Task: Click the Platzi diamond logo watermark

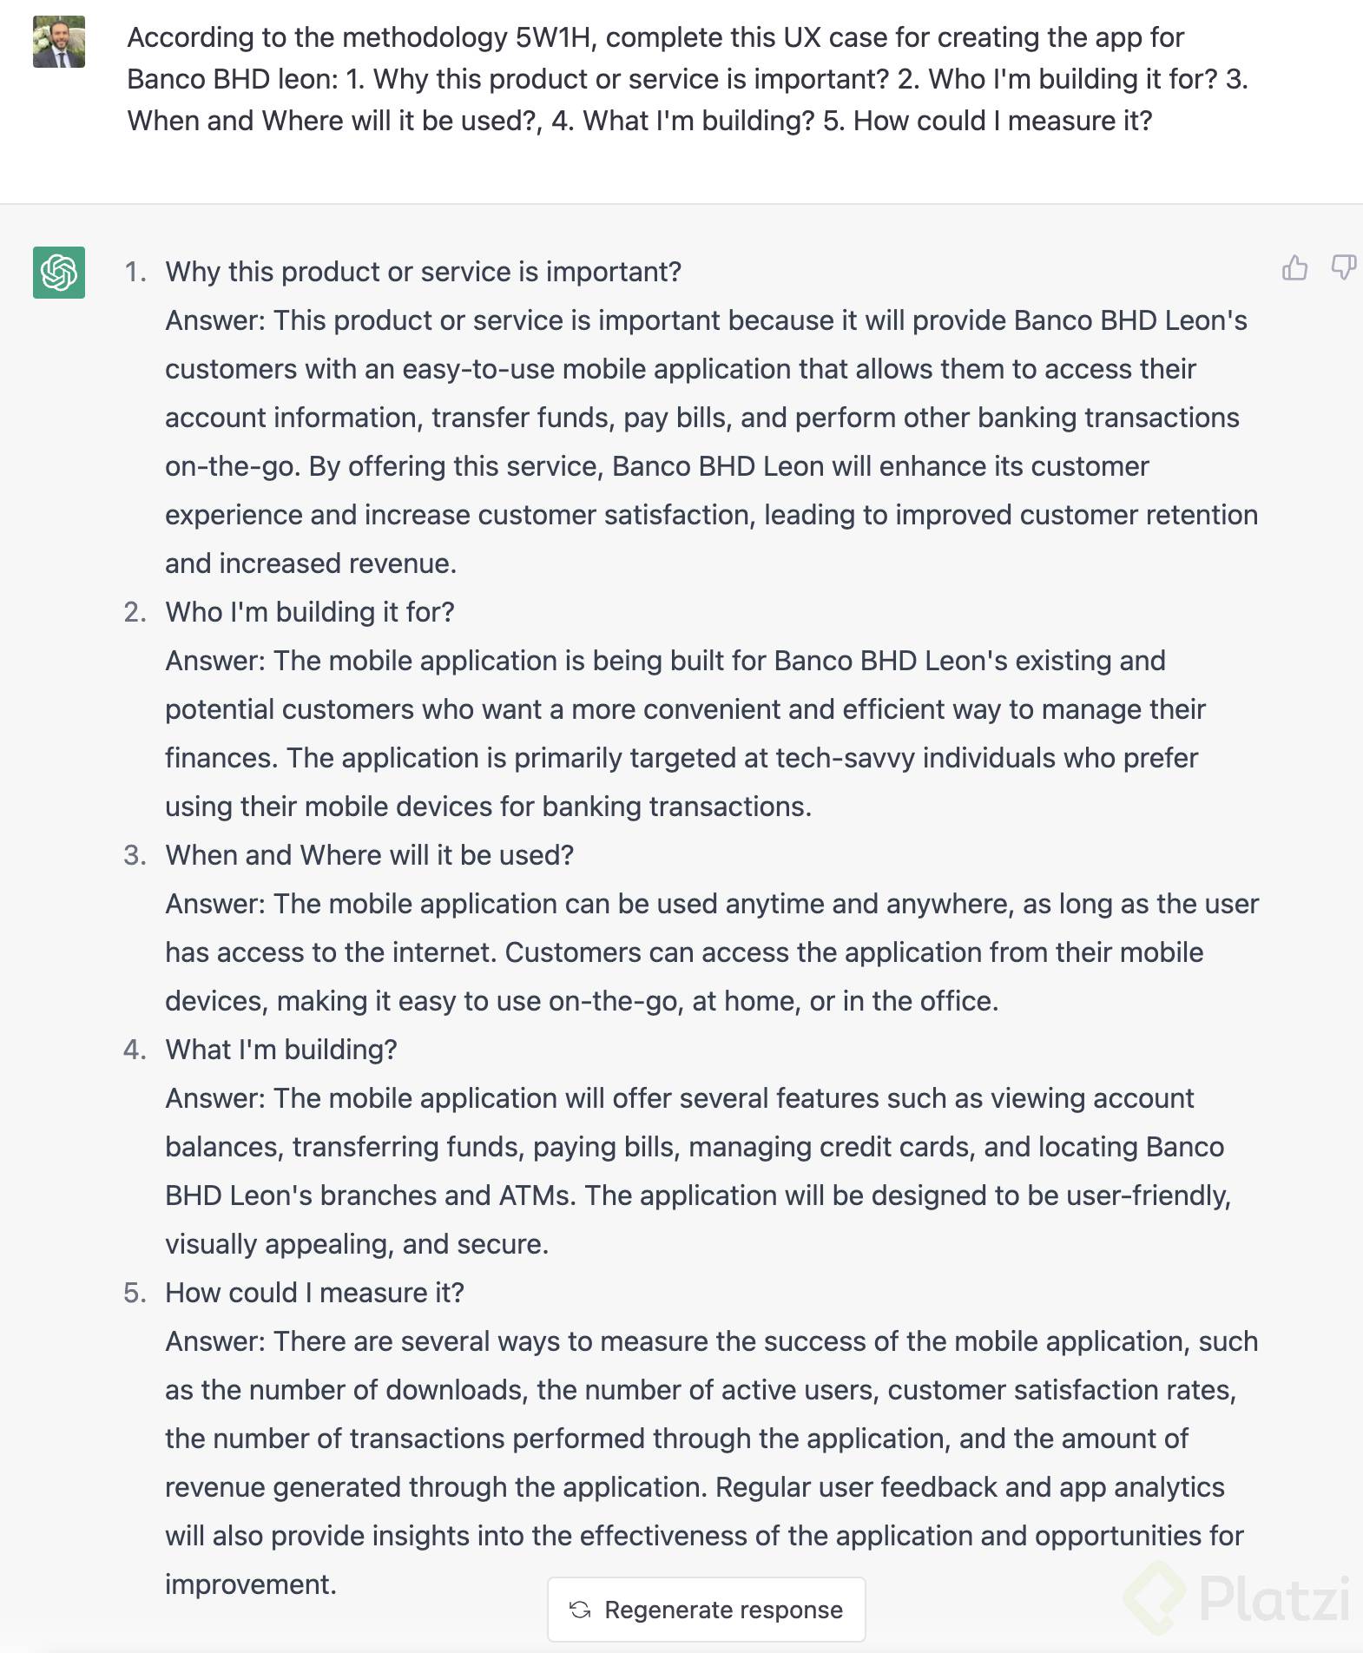Action: pos(1156,1596)
